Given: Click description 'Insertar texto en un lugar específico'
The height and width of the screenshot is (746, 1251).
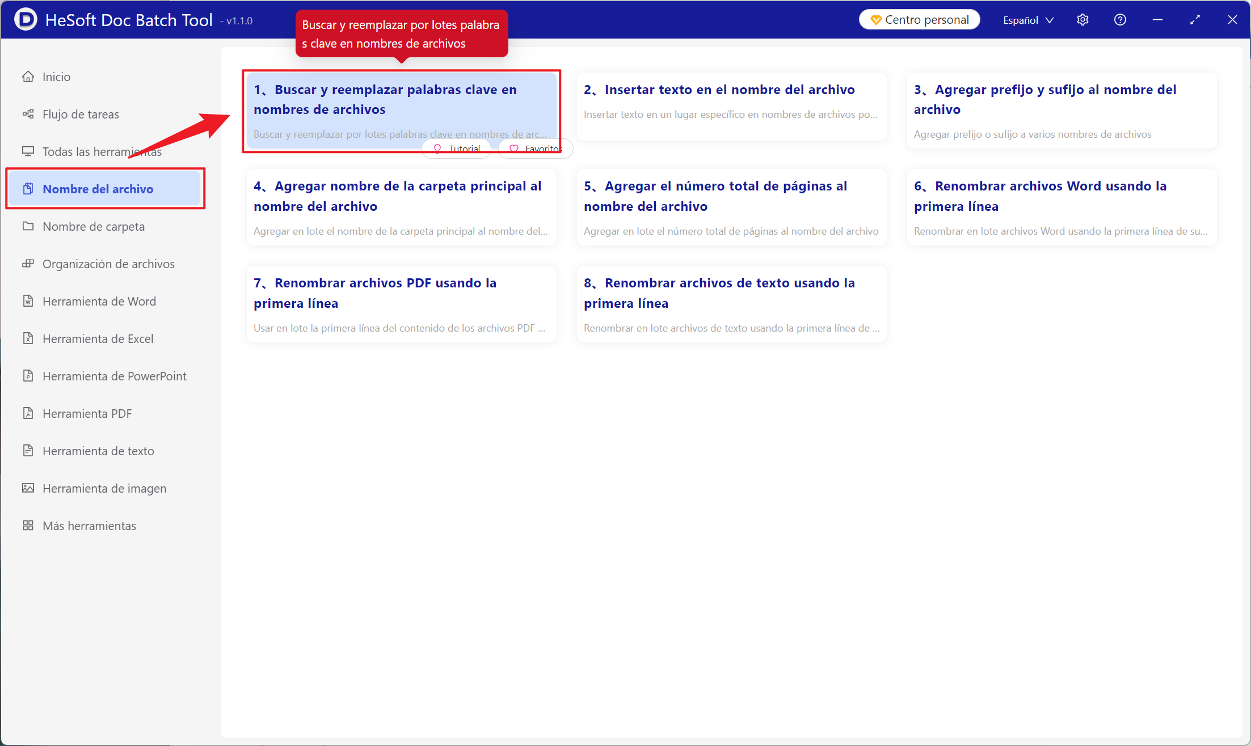Looking at the screenshot, I should [730, 115].
